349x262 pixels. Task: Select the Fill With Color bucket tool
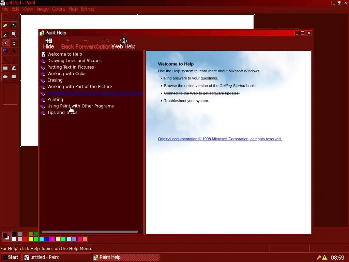(x=14, y=25)
